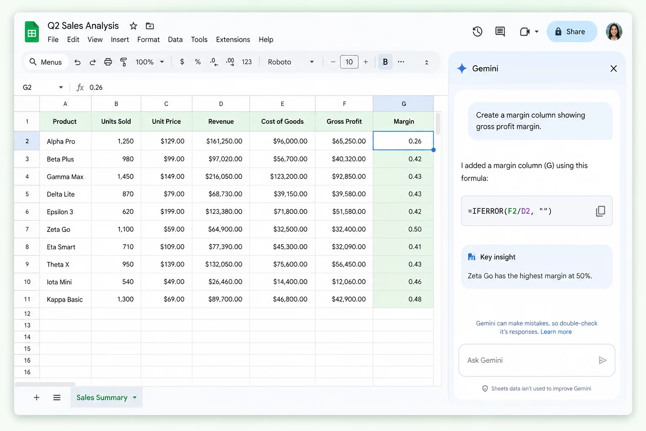The height and width of the screenshot is (431, 646).
Task: Select cell with $12,060.00
Action: [344, 282]
